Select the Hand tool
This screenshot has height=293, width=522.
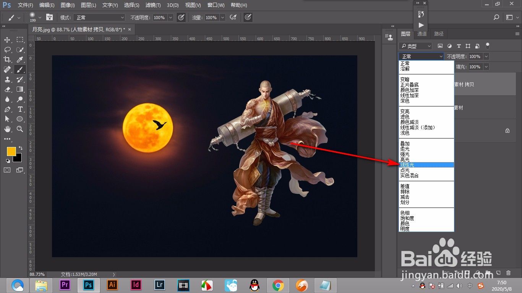click(x=7, y=129)
